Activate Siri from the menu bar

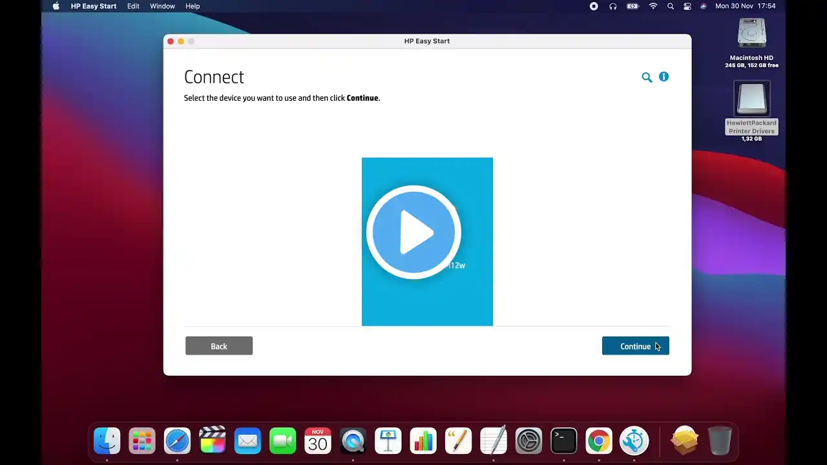click(x=703, y=6)
